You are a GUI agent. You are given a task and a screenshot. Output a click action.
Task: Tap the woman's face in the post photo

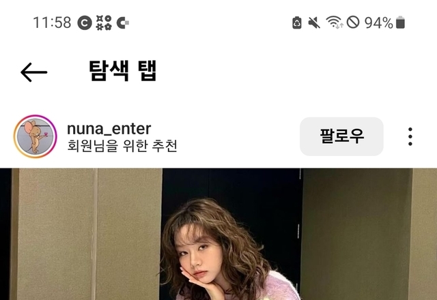(x=197, y=254)
